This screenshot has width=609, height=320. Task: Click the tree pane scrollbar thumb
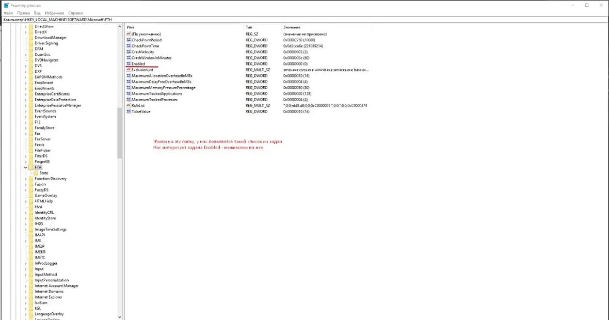(120, 133)
